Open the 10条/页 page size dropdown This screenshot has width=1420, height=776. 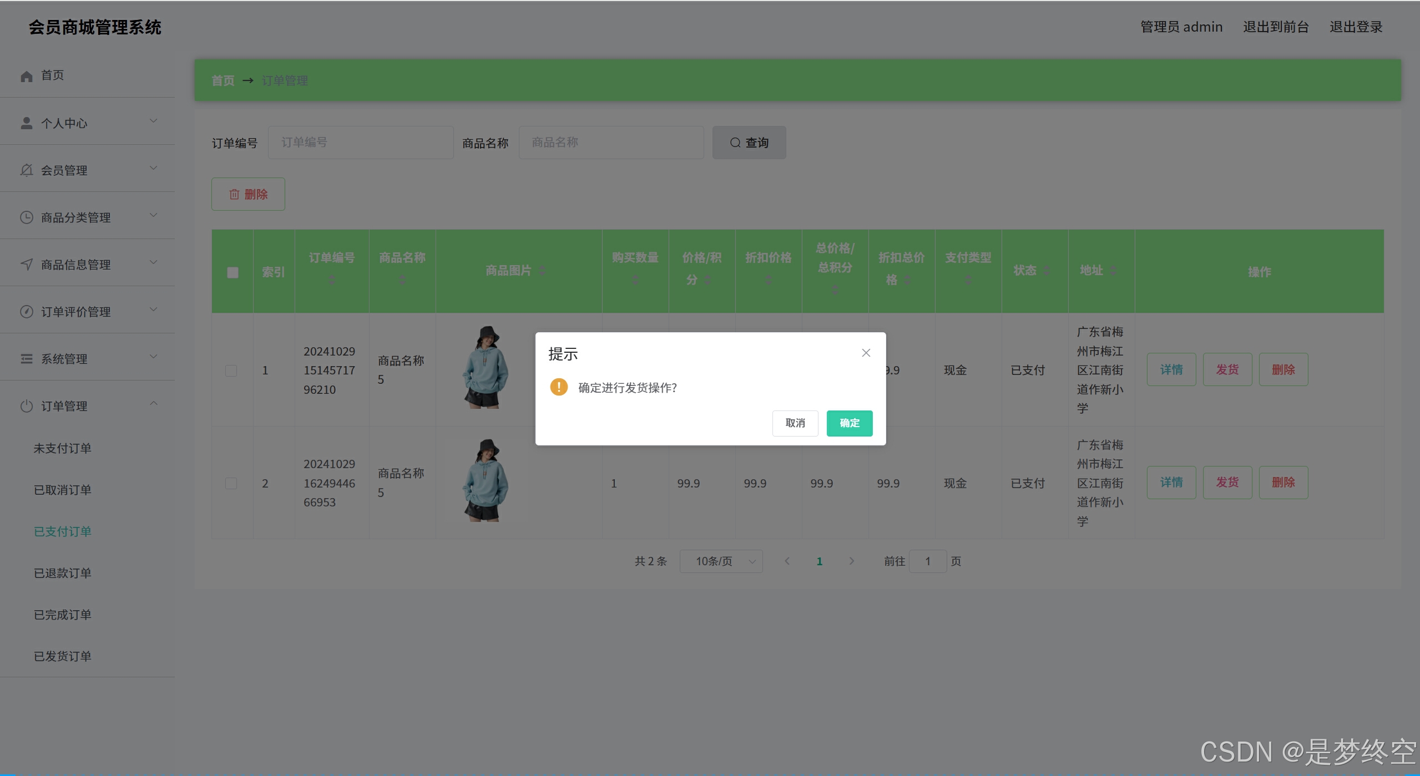721,561
